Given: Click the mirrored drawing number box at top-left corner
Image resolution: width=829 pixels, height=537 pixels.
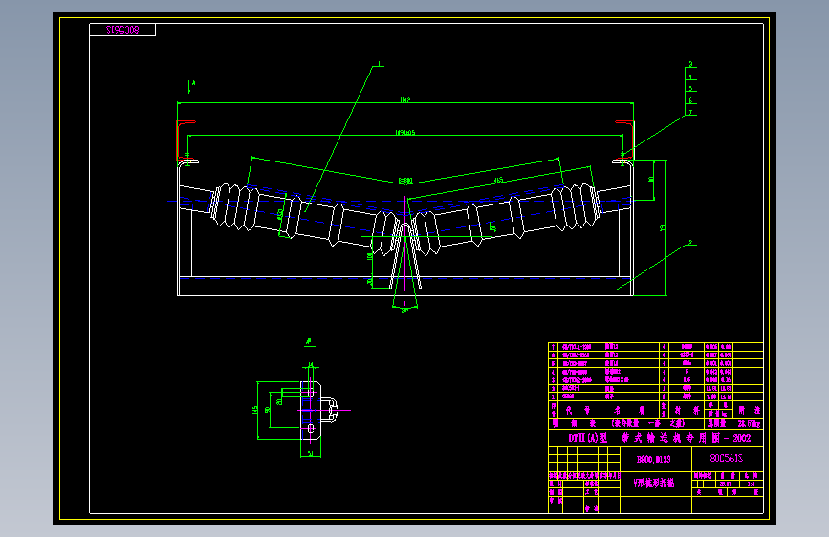Looking at the screenshot, I should [x=122, y=31].
